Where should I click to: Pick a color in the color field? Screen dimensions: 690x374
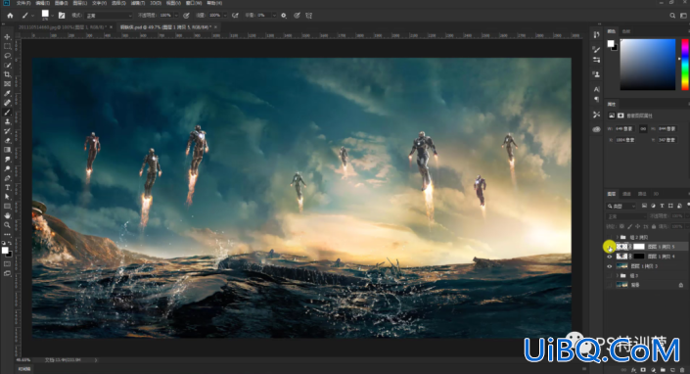pyautogui.click(x=648, y=65)
